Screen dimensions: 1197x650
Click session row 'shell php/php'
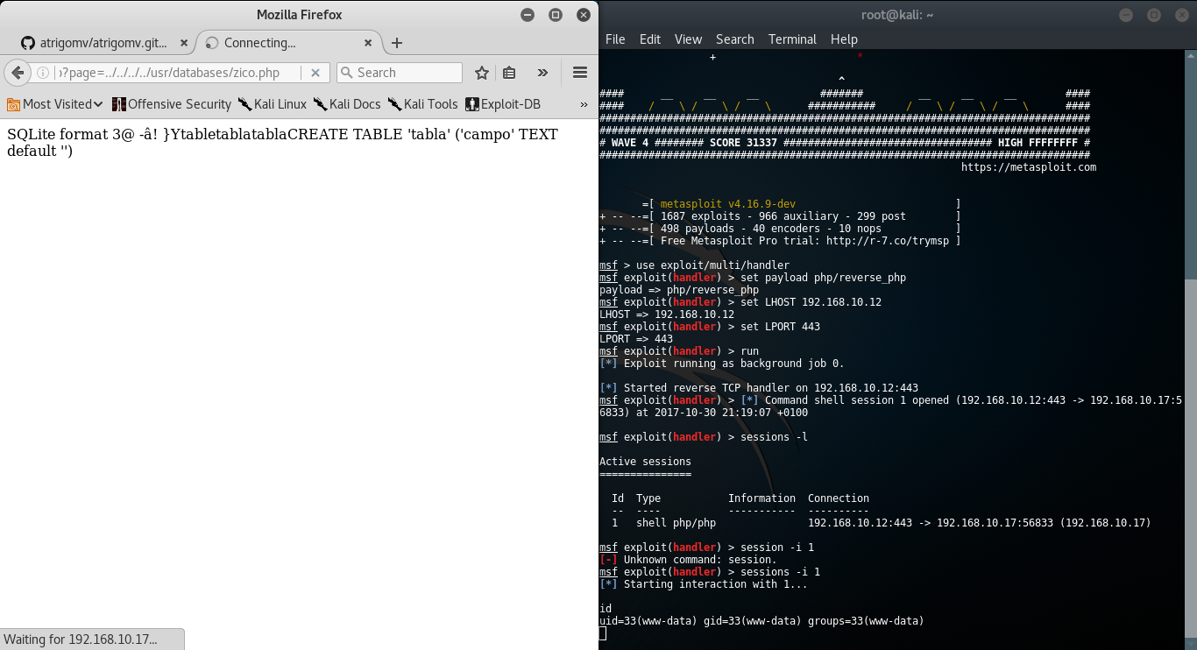click(881, 523)
